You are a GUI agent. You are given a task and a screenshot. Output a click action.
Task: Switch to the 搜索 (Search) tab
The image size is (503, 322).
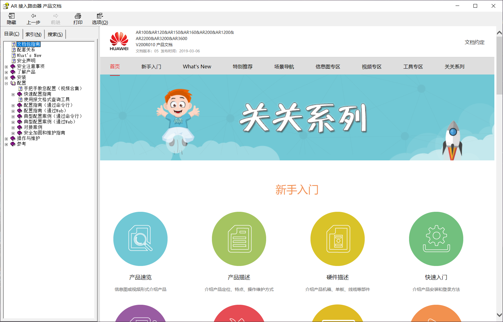(55, 34)
